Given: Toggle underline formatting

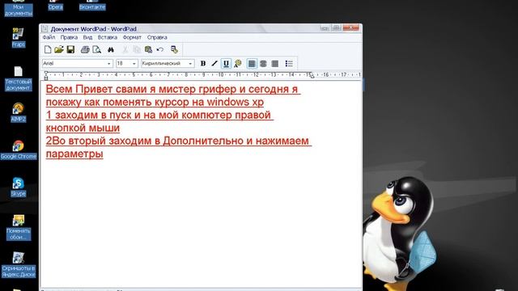Looking at the screenshot, I should [226, 63].
